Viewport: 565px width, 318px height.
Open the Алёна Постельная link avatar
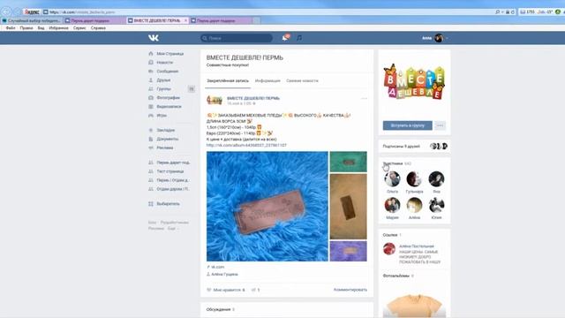389,249
